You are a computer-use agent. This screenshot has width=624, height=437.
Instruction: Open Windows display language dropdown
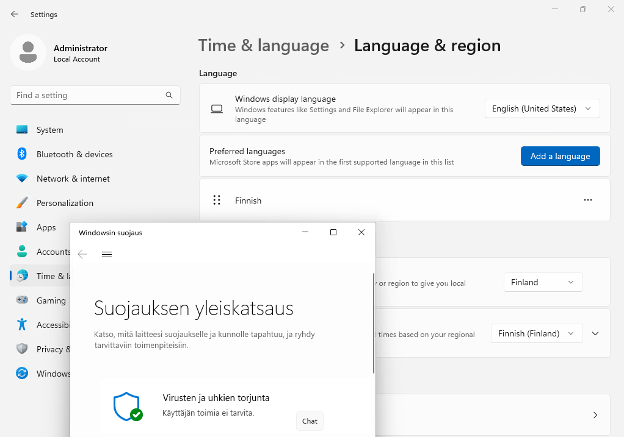[542, 108]
